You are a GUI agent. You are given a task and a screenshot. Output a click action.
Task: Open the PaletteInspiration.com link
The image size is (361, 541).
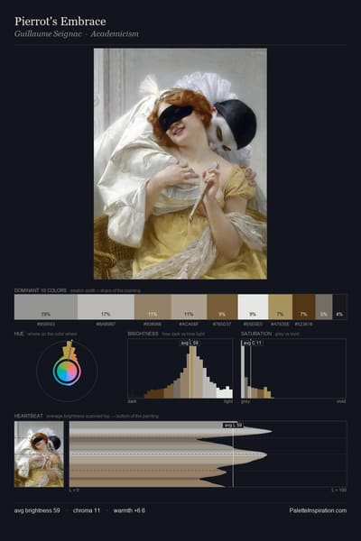point(318,510)
